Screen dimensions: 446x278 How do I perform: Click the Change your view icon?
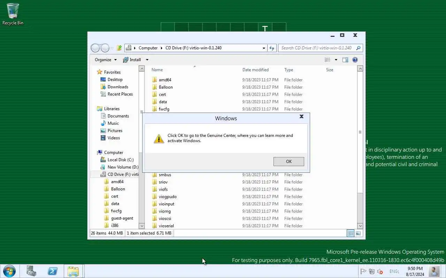click(328, 60)
